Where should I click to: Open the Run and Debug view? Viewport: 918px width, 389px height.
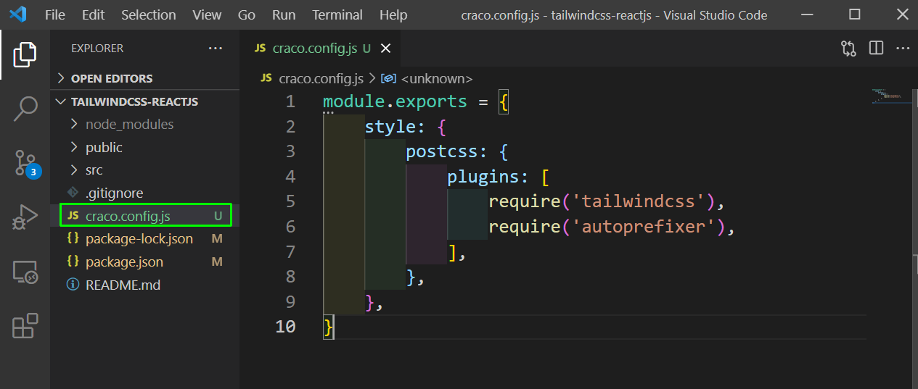[x=25, y=218]
